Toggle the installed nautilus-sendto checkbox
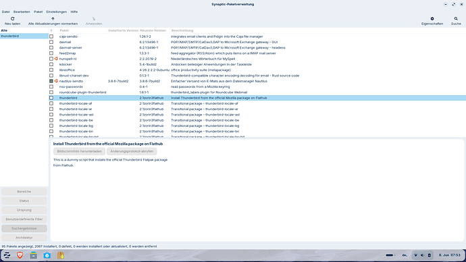 pos(51,81)
